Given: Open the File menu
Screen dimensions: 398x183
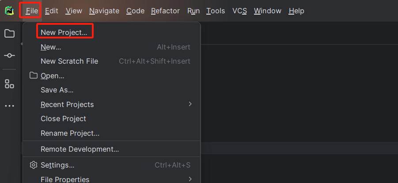Looking at the screenshot, I should [31, 11].
